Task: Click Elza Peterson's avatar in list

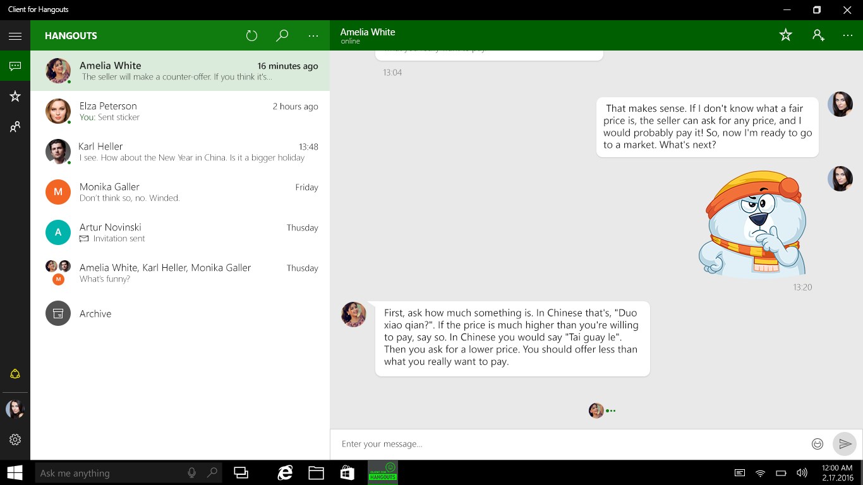Action: [x=58, y=111]
